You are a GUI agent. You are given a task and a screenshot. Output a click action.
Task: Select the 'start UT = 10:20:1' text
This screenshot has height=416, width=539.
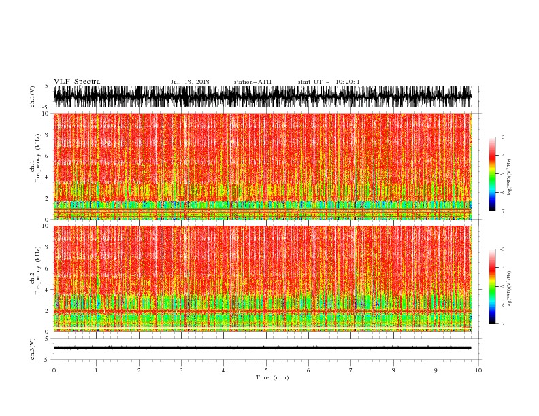[329, 82]
